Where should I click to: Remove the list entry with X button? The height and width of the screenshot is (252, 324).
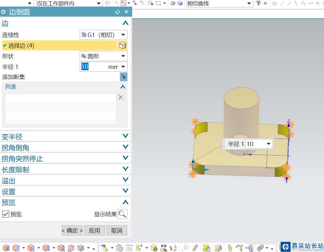coord(121,97)
